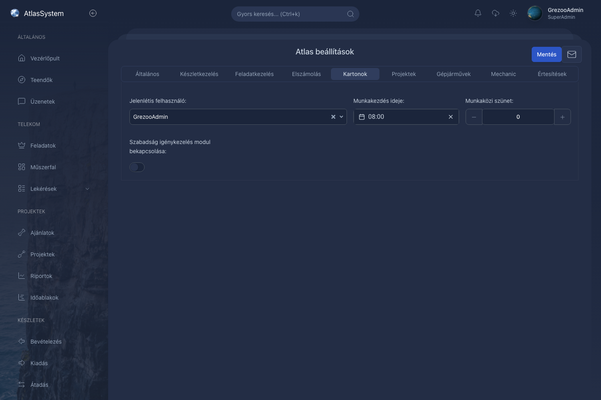Click the envelope icon next to Mentés
This screenshot has height=400, width=601.
click(x=572, y=54)
